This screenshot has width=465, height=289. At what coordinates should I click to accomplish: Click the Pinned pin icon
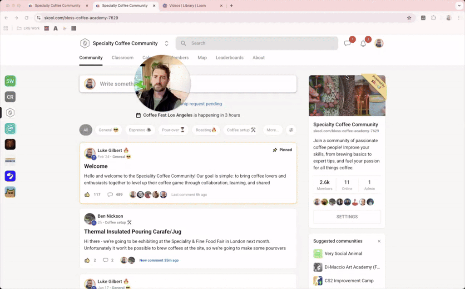point(275,150)
